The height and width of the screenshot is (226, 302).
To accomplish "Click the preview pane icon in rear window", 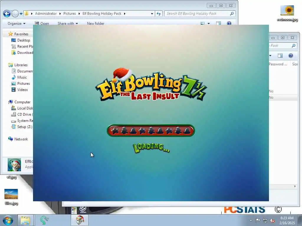I will (x=280, y=56).
